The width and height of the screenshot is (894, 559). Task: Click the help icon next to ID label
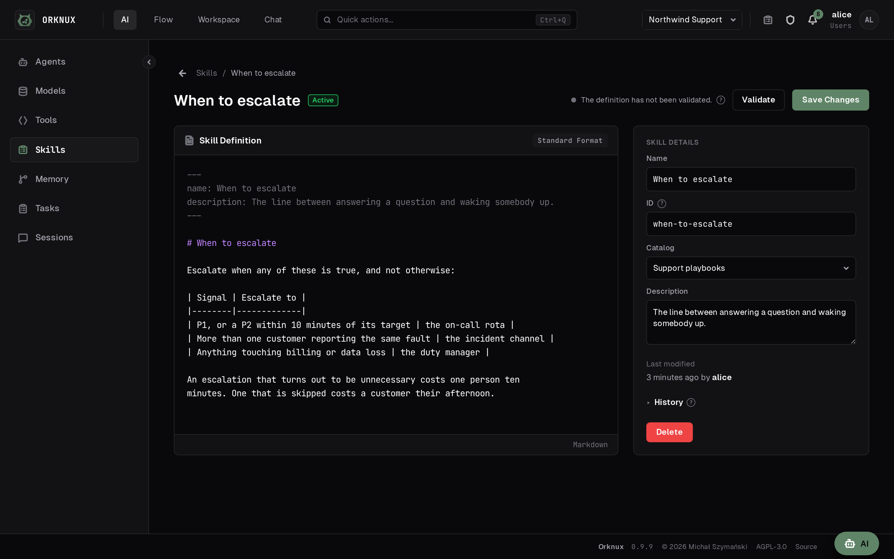[x=661, y=203]
